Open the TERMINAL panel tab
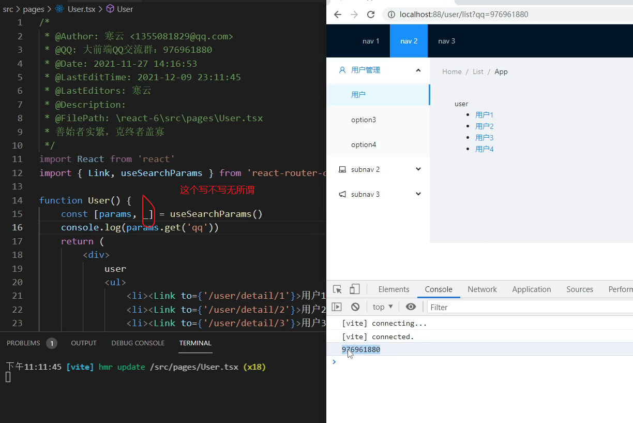633x423 pixels. tap(195, 343)
